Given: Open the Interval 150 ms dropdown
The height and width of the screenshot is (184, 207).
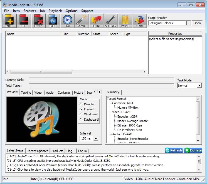Looking at the screenshot, I should (x=96, y=138).
